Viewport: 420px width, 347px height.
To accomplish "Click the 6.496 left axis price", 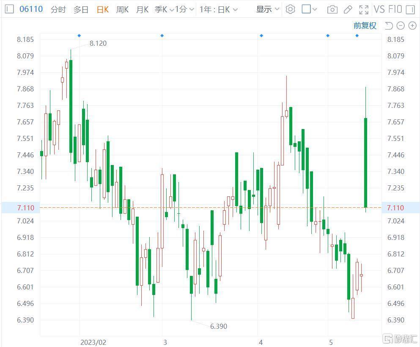I will pyautogui.click(x=25, y=303).
